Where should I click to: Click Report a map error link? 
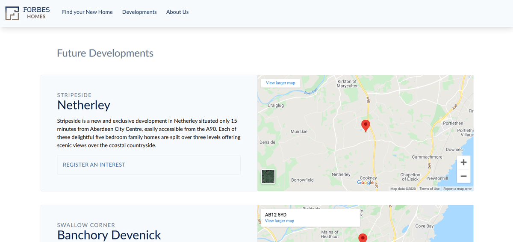(457, 189)
